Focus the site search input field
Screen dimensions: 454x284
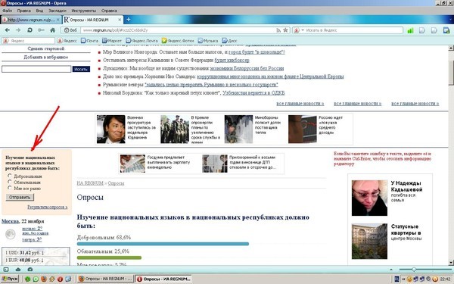(36, 69)
